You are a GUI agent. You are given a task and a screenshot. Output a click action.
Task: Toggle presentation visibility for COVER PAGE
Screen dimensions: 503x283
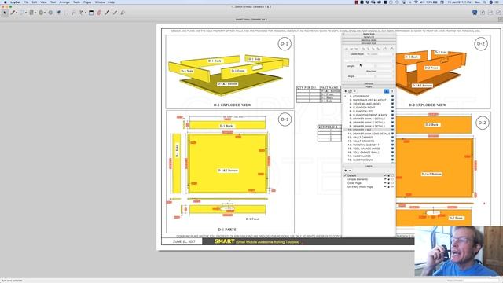pos(392,96)
